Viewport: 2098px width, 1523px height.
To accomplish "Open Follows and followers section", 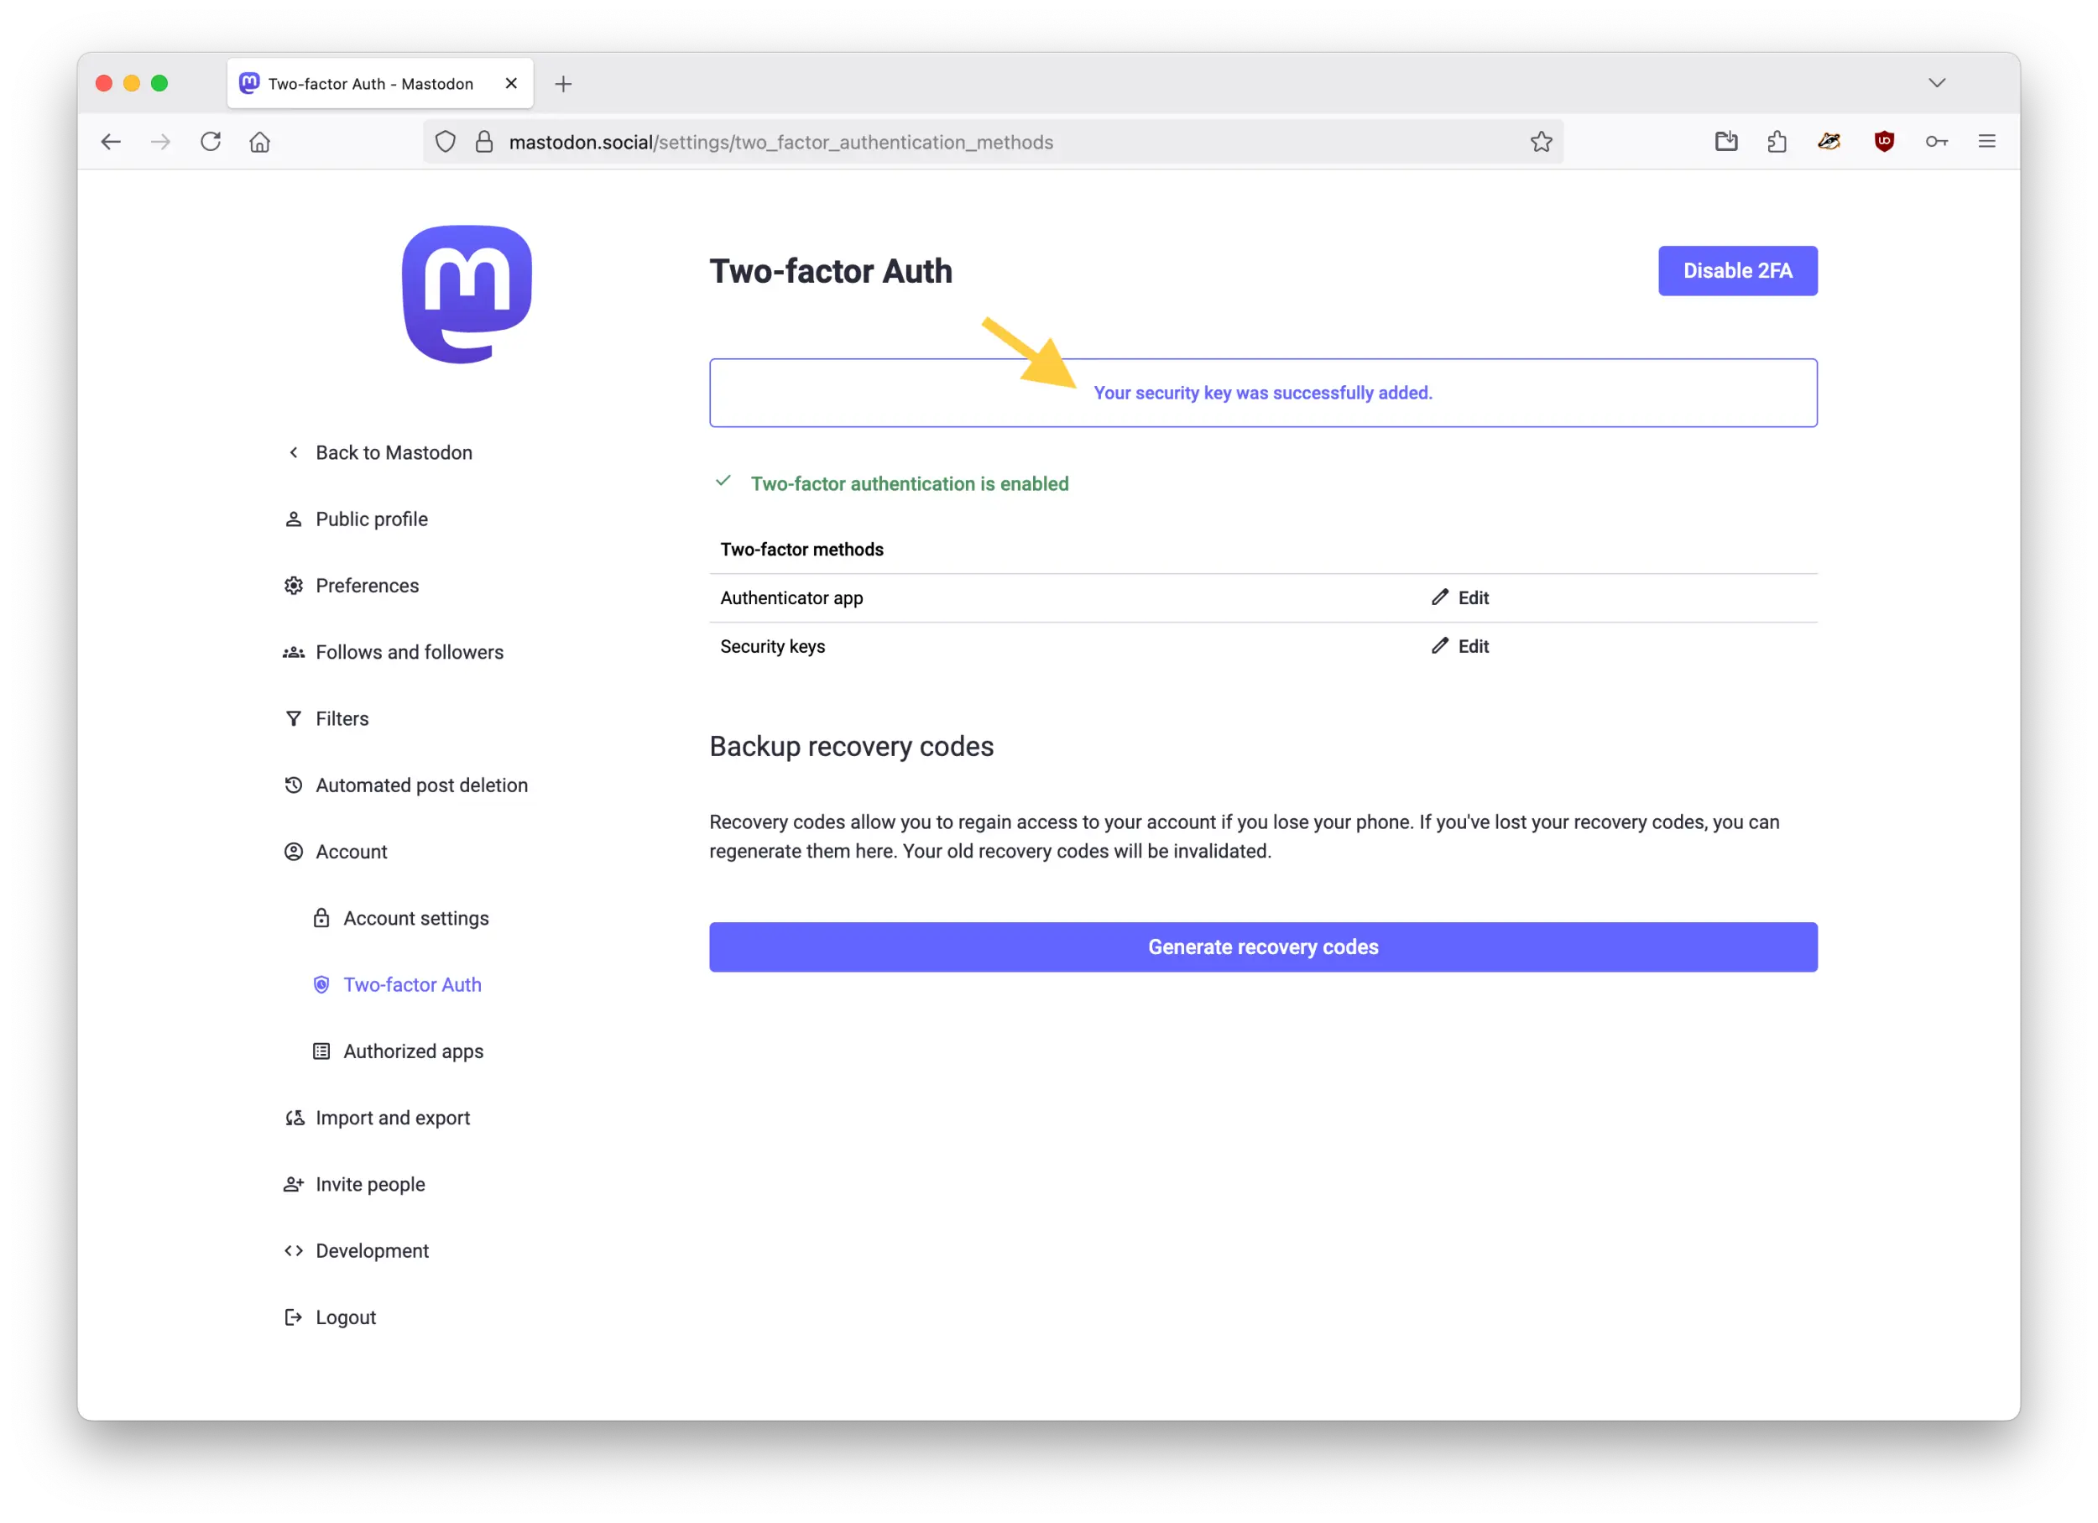I will (x=409, y=652).
